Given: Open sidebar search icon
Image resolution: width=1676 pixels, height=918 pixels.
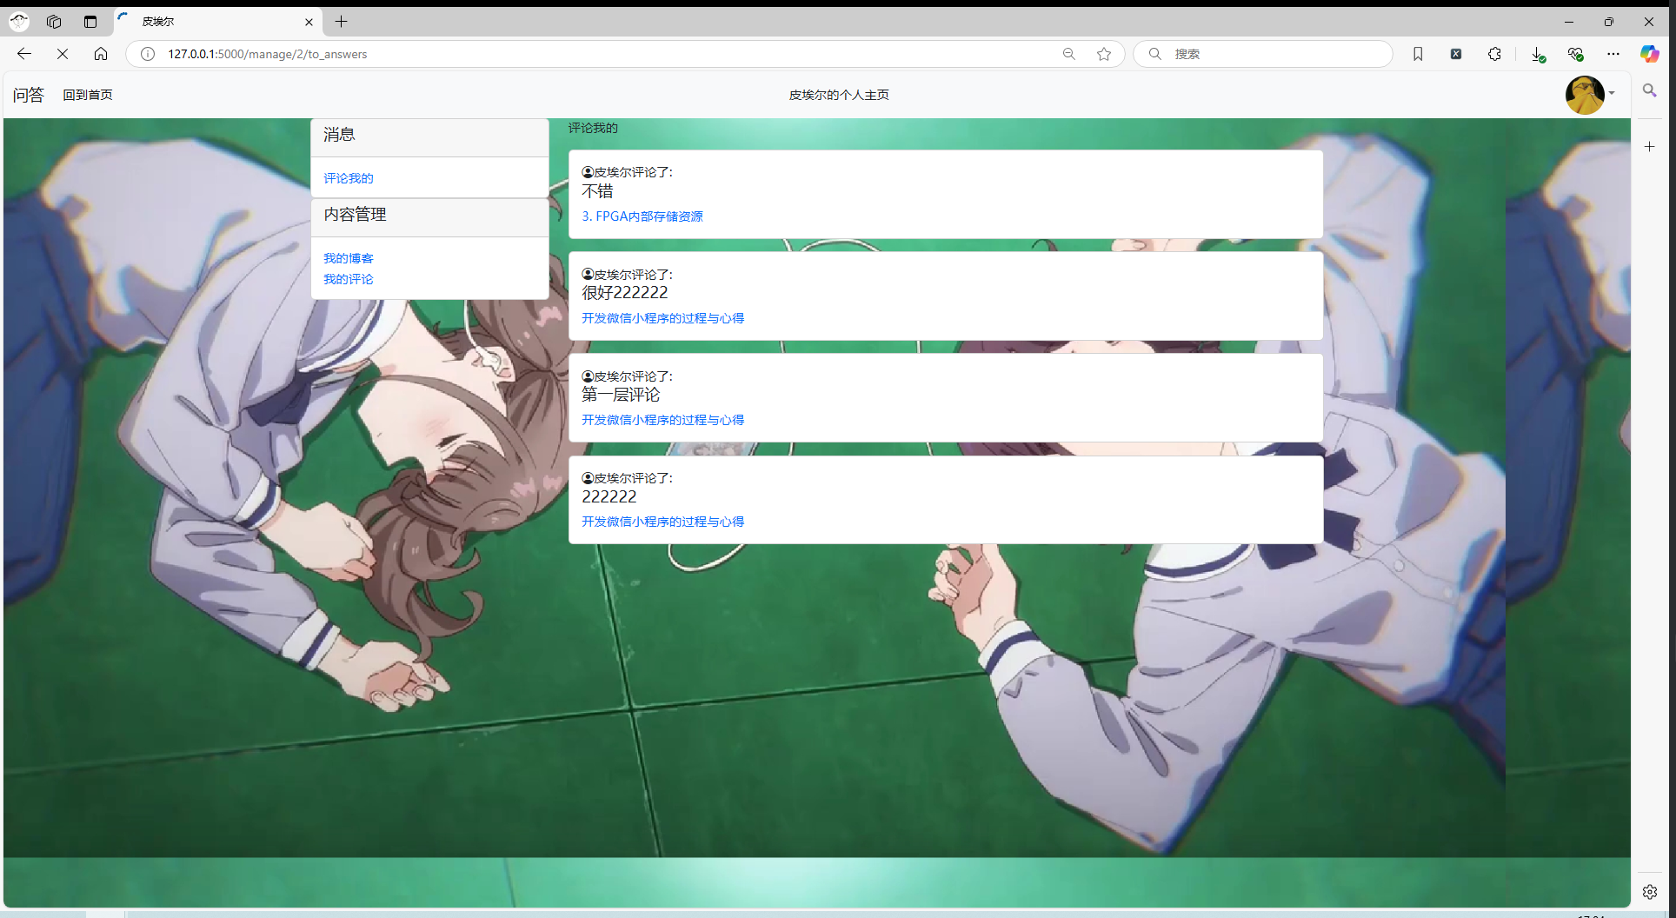Looking at the screenshot, I should pyautogui.click(x=1650, y=90).
